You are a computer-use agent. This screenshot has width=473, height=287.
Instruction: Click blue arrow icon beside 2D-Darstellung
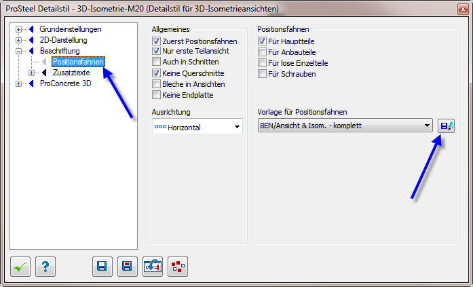point(31,40)
